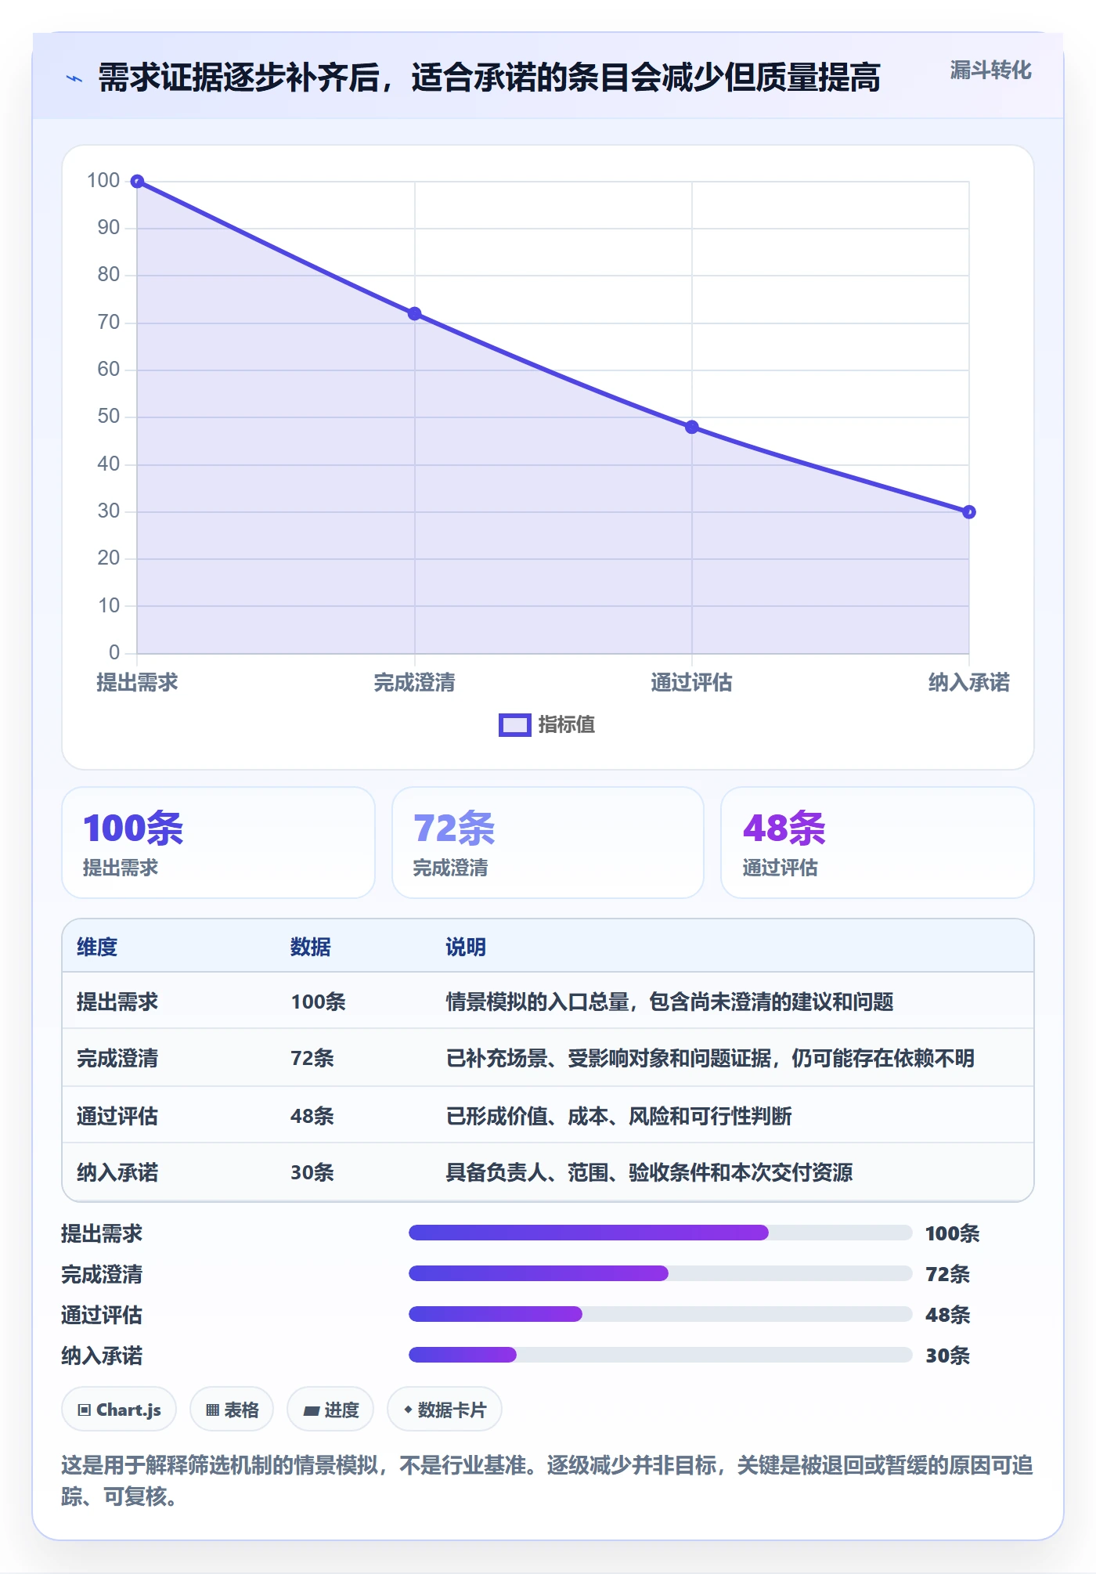1096x1574 pixels.
Task: Click the 通过评估 progress bar
Action: [661, 1314]
